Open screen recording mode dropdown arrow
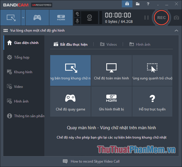 [x=23, y=18]
